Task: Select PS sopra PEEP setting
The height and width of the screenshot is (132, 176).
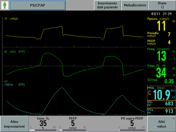Action: [132, 122]
